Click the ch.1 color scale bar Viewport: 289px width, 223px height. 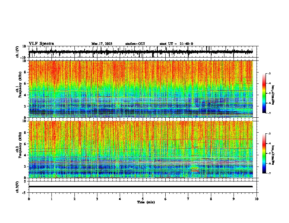(264, 93)
